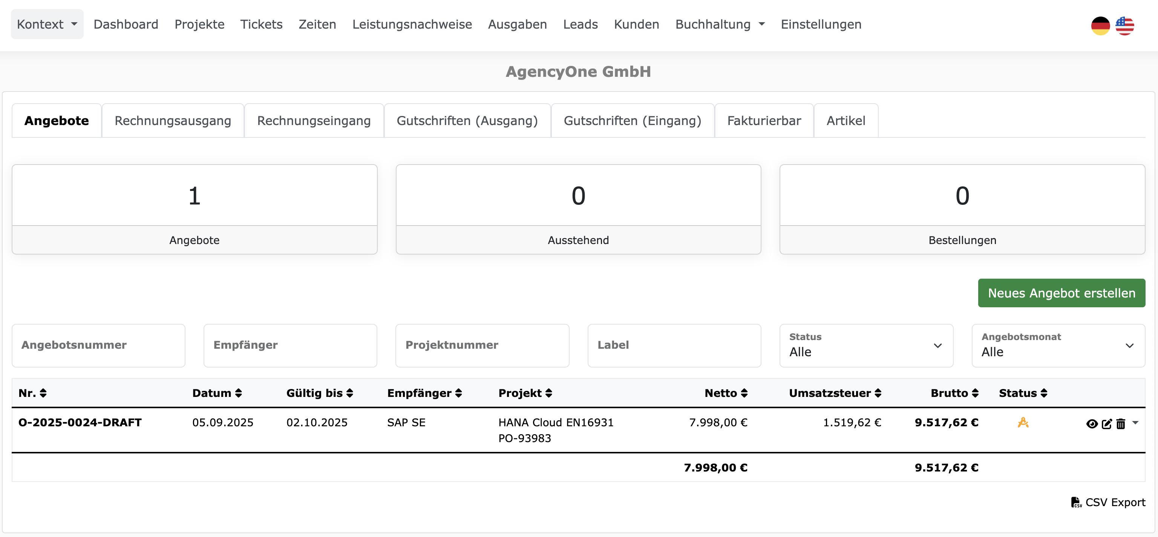
Task: Switch language via the US flag icon
Action: pyautogui.click(x=1125, y=26)
